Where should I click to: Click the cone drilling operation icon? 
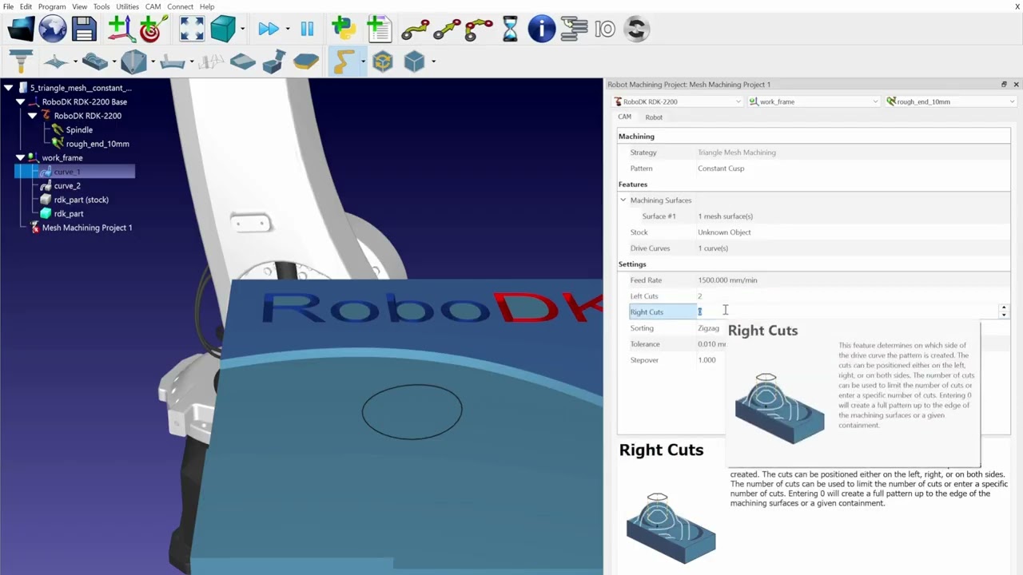[x=133, y=61]
